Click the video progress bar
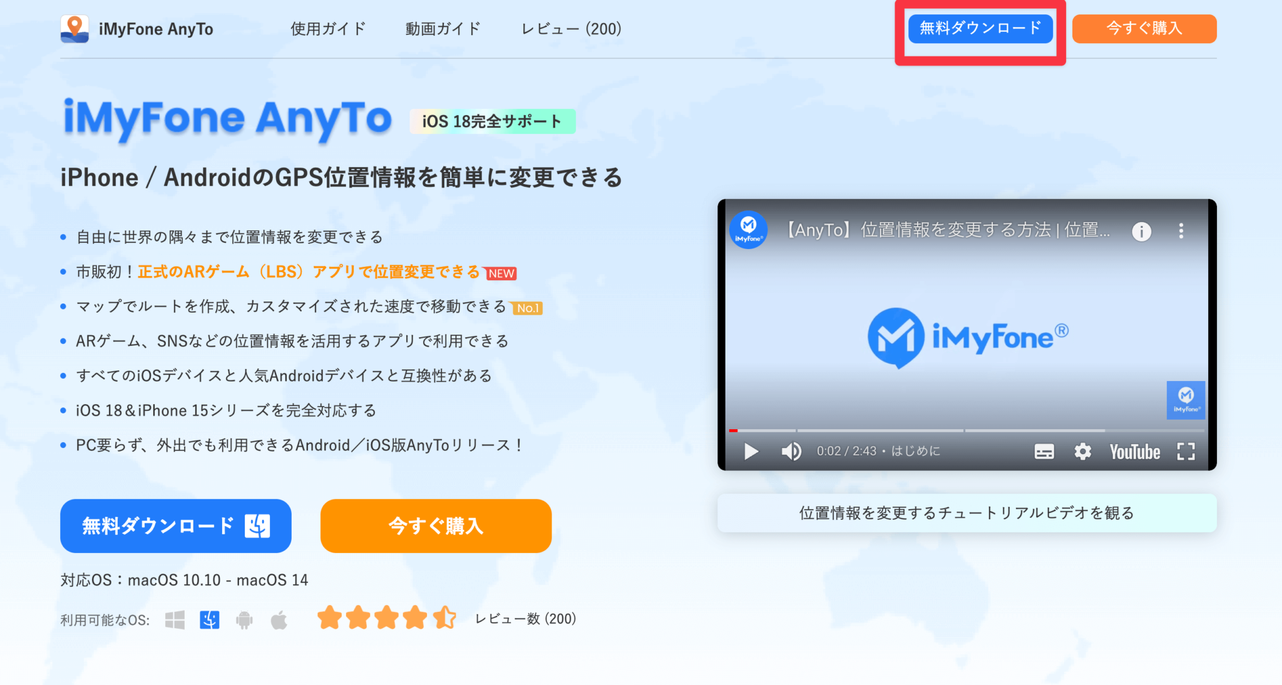This screenshot has width=1282, height=685. (967, 430)
